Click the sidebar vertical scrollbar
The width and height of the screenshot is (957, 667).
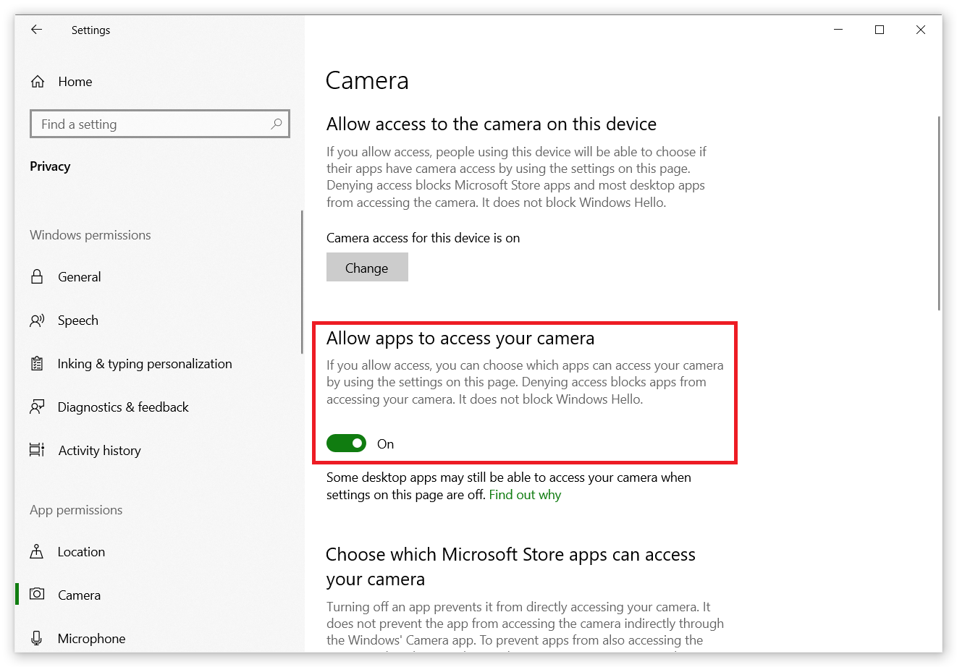pyautogui.click(x=302, y=282)
